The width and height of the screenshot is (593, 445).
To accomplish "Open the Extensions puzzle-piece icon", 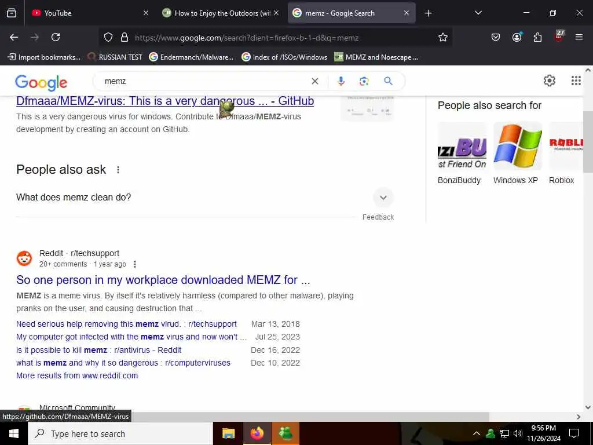I will [537, 38].
